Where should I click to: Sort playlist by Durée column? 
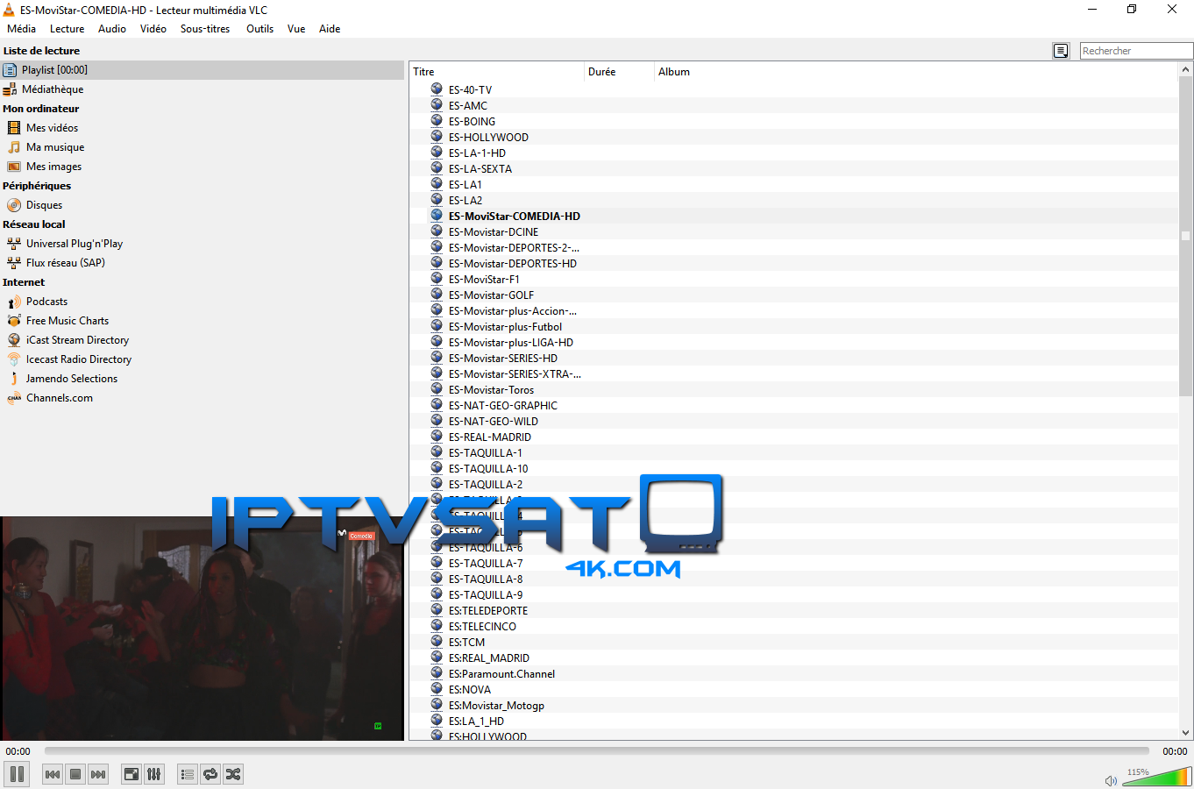point(619,72)
